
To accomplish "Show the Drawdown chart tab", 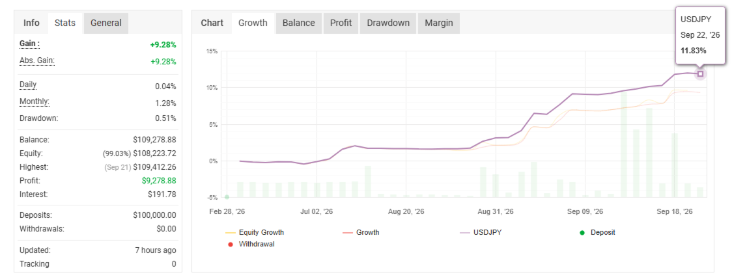I will point(388,23).
